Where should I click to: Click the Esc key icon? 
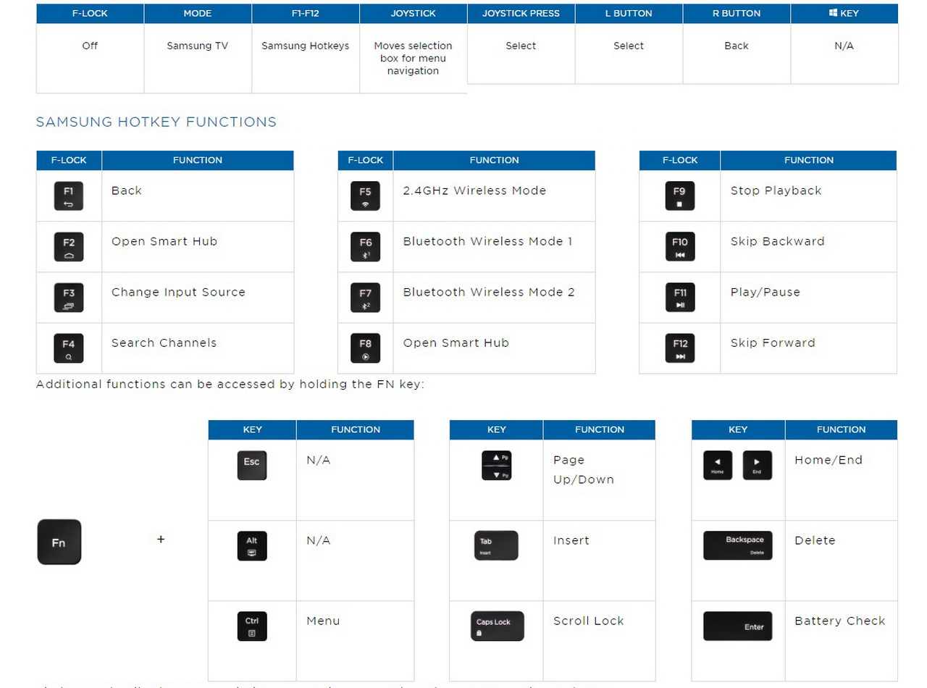[252, 465]
